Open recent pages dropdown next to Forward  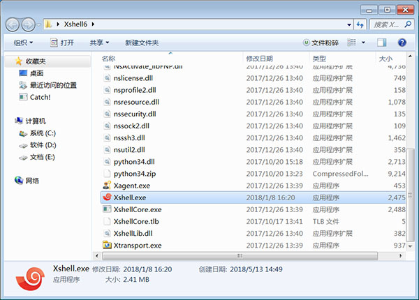click(38, 25)
